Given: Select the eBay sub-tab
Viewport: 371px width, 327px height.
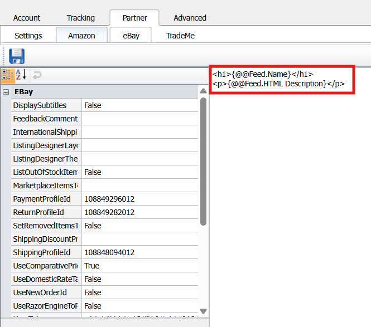Looking at the screenshot, I should pyautogui.click(x=131, y=36).
